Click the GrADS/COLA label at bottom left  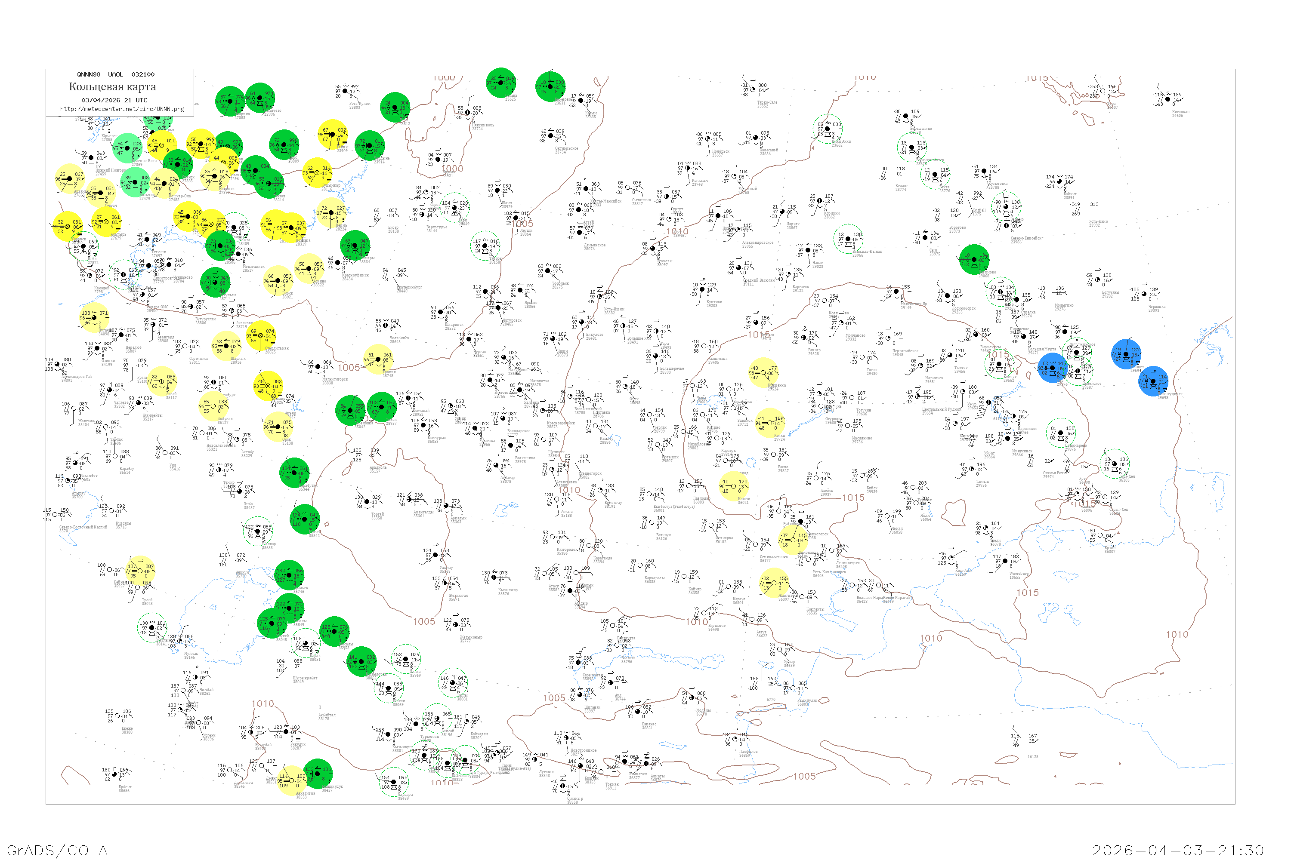[x=57, y=850]
